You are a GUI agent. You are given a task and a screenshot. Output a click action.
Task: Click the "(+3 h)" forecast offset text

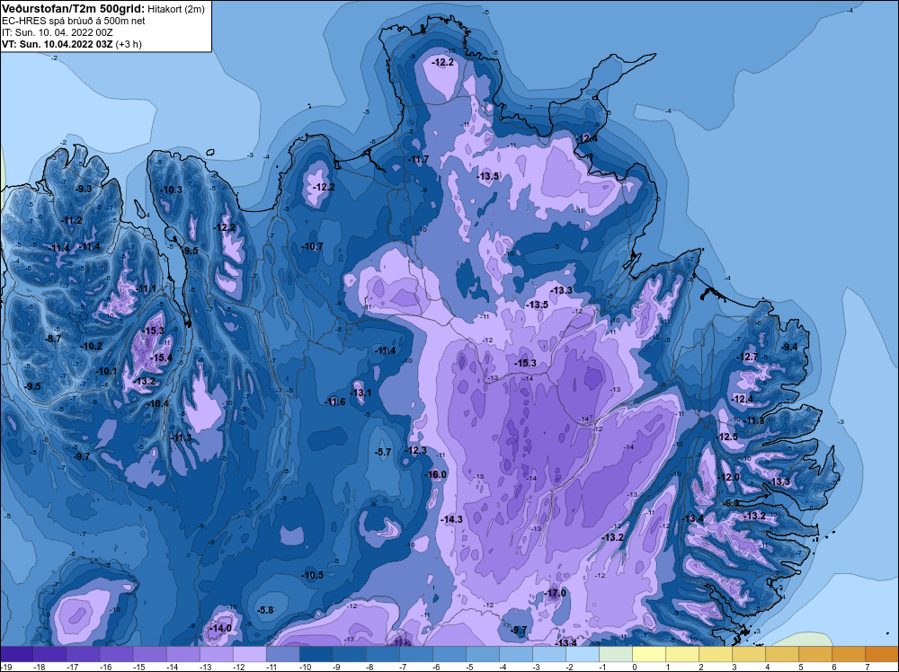(x=129, y=44)
